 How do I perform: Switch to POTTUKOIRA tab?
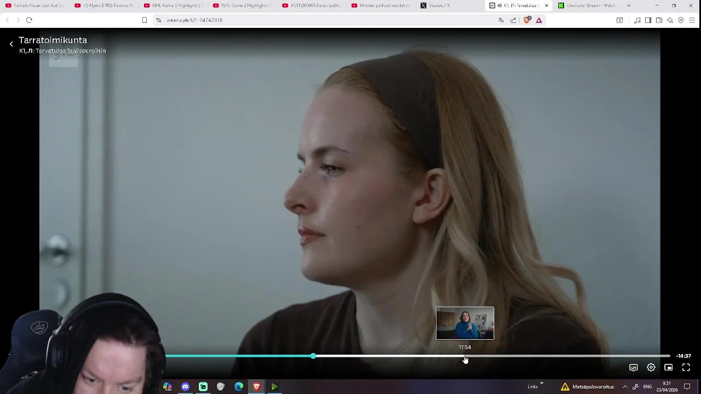(x=312, y=5)
